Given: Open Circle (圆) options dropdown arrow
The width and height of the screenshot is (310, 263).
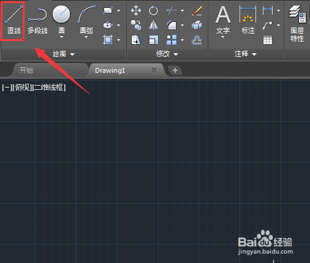Looking at the screenshot, I should click(61, 37).
